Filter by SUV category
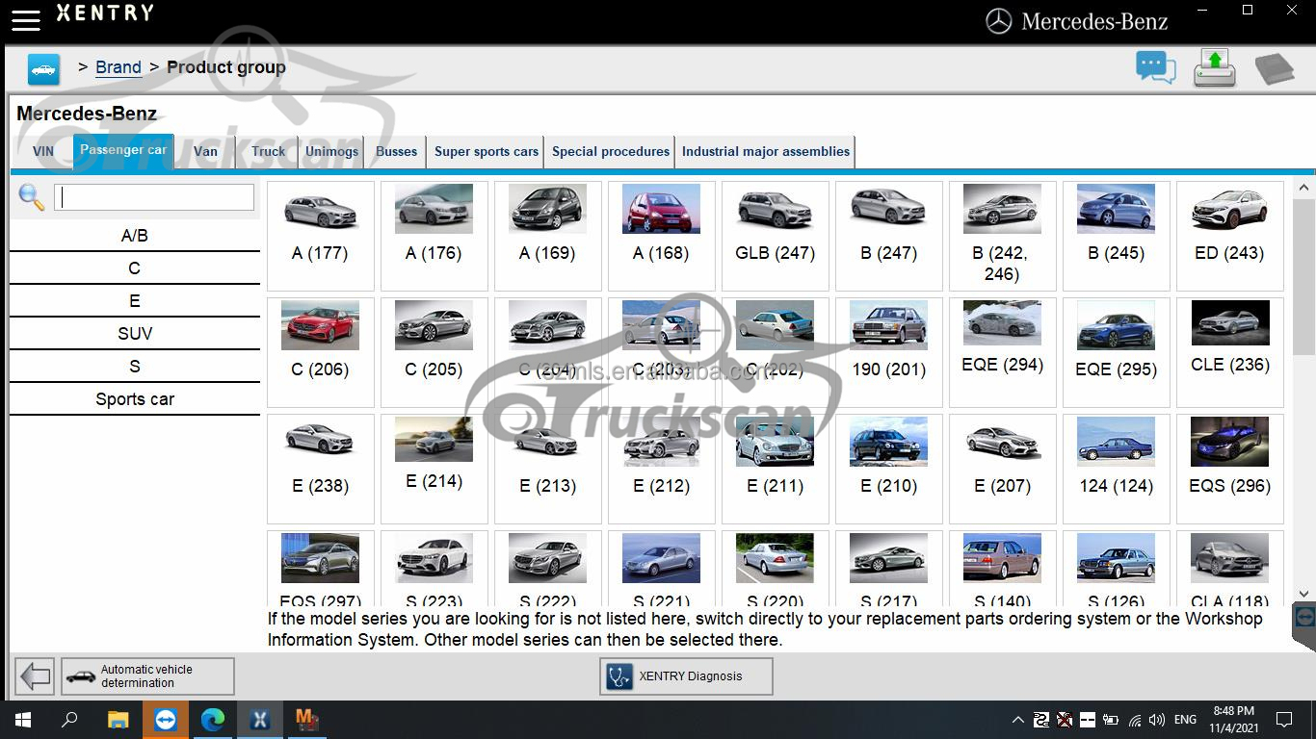1316x739 pixels. coord(135,334)
